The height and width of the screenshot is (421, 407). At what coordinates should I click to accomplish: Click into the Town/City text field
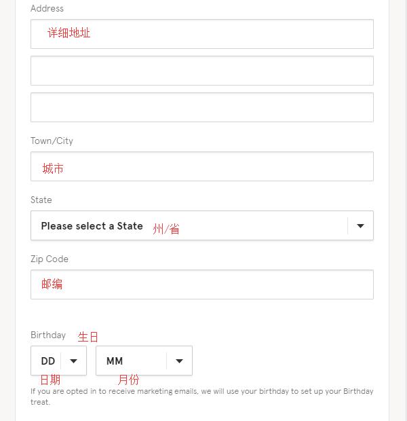[x=202, y=166]
